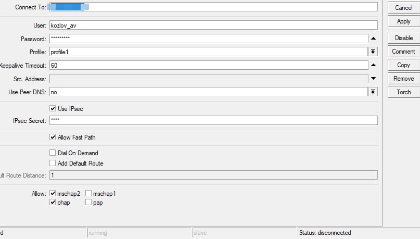Viewport: 420px width, 239px height.
Task: Click into the User field kozlov_av
Action: [213, 25]
